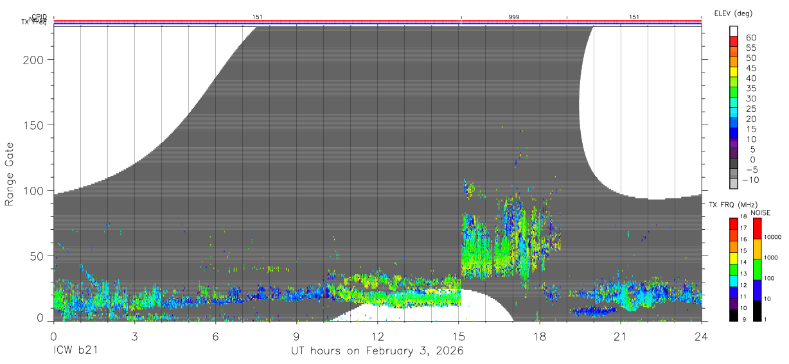Click the leftmost '151' CPID value
Image resolution: width=789 pixels, height=364 pixels.
click(258, 17)
